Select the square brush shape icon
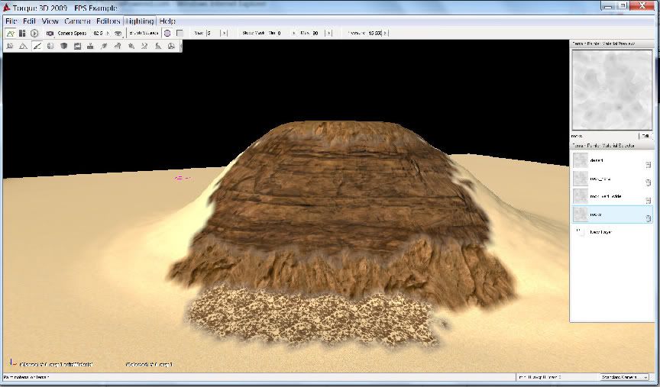660x387 pixels. [180, 34]
